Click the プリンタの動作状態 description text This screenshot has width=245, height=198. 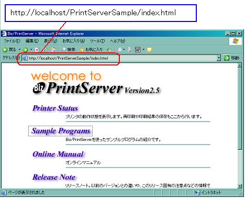pos(134,116)
